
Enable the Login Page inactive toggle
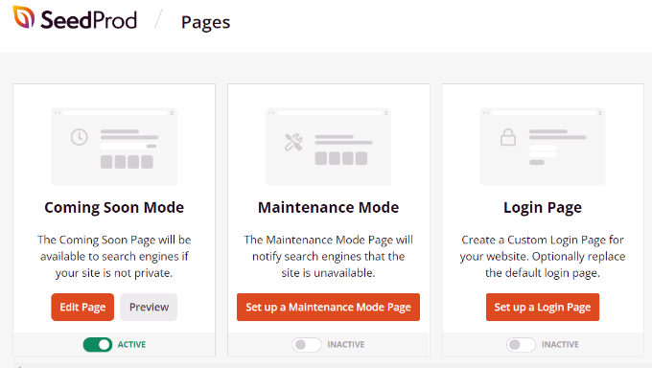click(521, 345)
